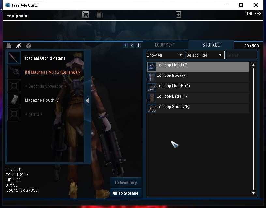The height and width of the screenshot is (208, 266).
Task: Switch to the Equipment tab
Action: (x=165, y=45)
